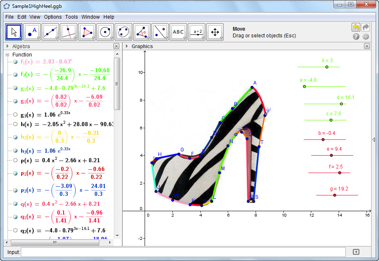
Task: Select the New Point tool
Action: (x=32, y=32)
